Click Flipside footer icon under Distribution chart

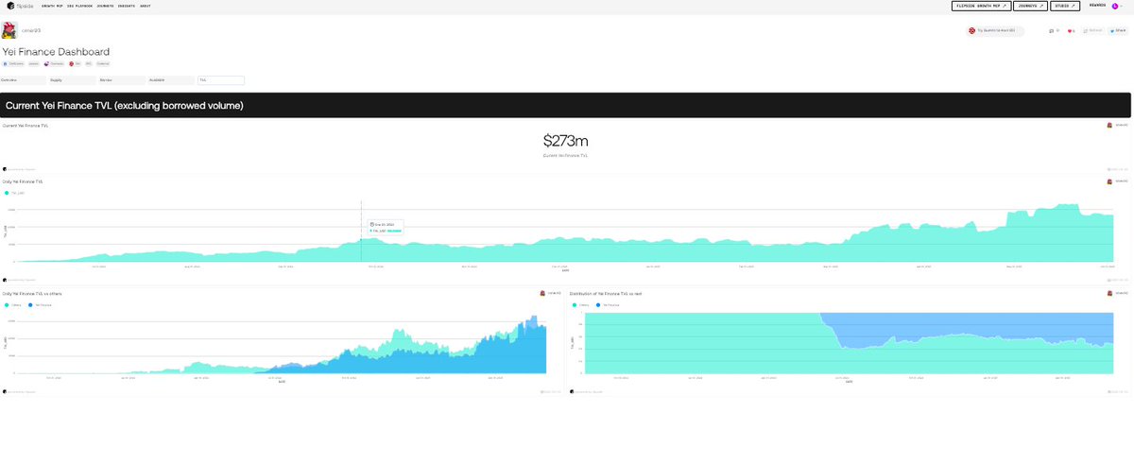pos(572,391)
